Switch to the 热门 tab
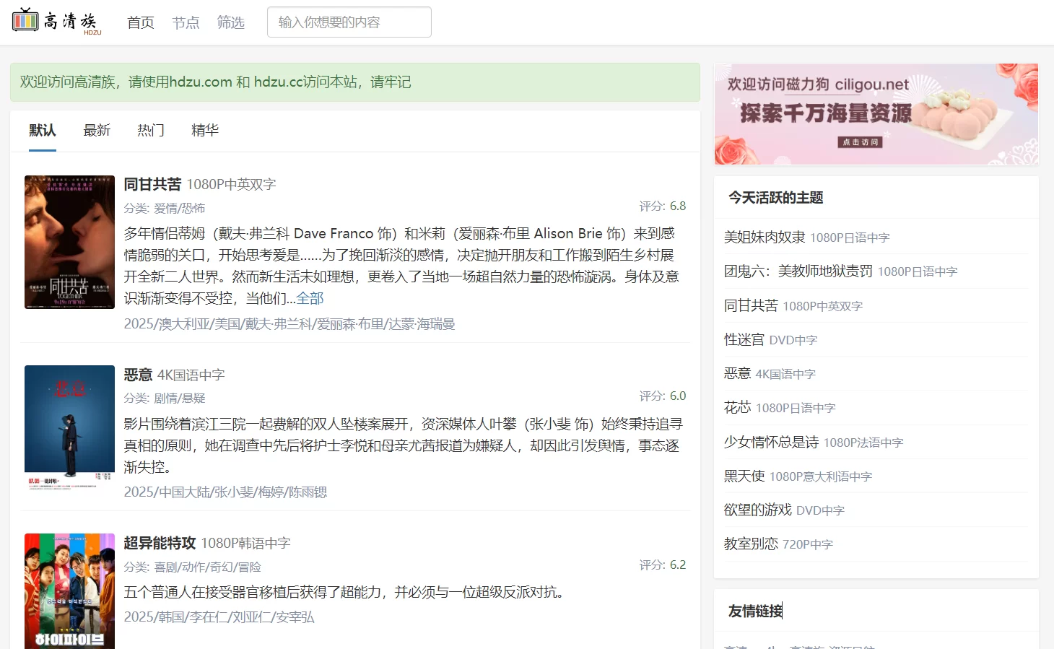Screen dimensions: 1054x649 tap(150, 130)
